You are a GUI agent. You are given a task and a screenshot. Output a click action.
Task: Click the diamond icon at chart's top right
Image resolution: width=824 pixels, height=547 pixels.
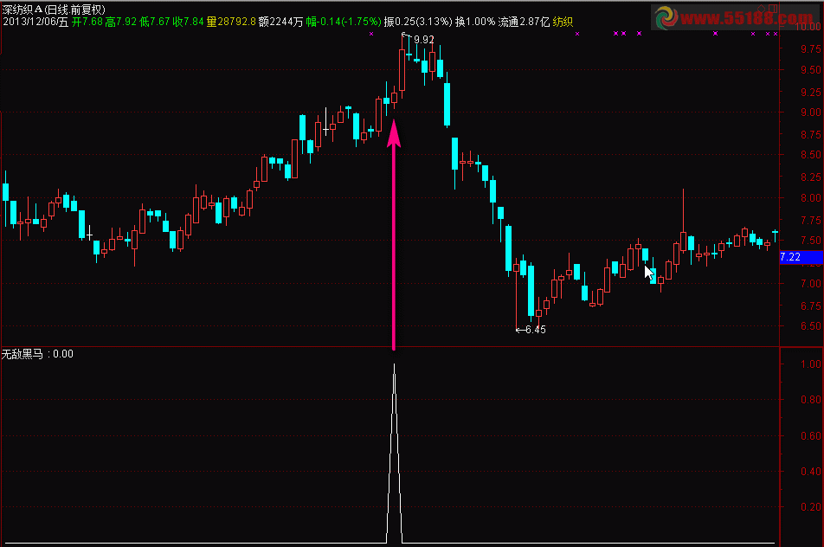[x=763, y=7]
